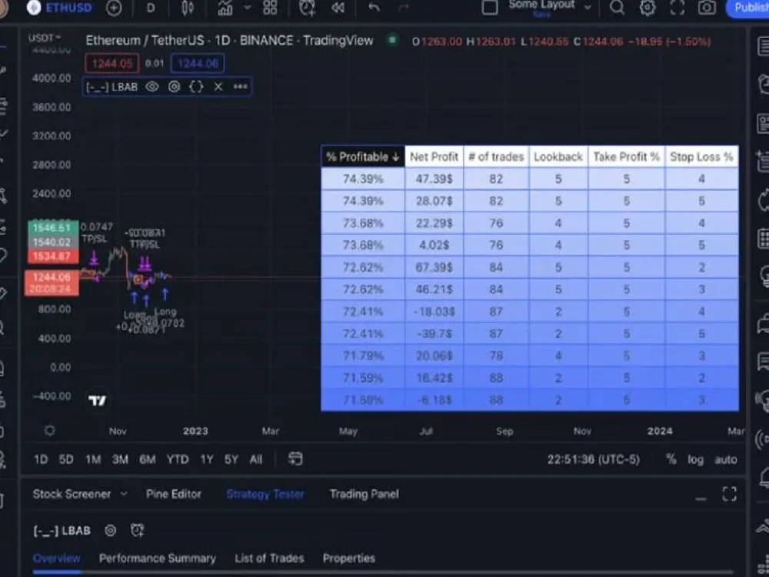Toggle LBAB indicator visibility eye
769x577 pixels.
click(152, 87)
